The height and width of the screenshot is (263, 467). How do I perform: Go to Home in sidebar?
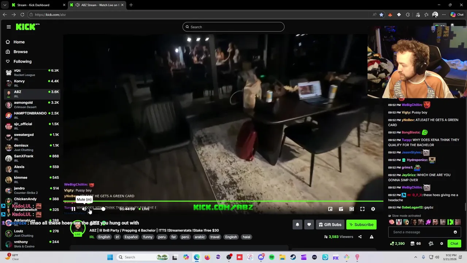pos(19,42)
